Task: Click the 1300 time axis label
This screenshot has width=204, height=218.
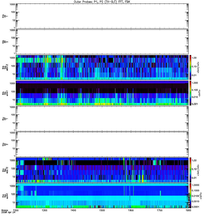Action: [x=45, y=210]
